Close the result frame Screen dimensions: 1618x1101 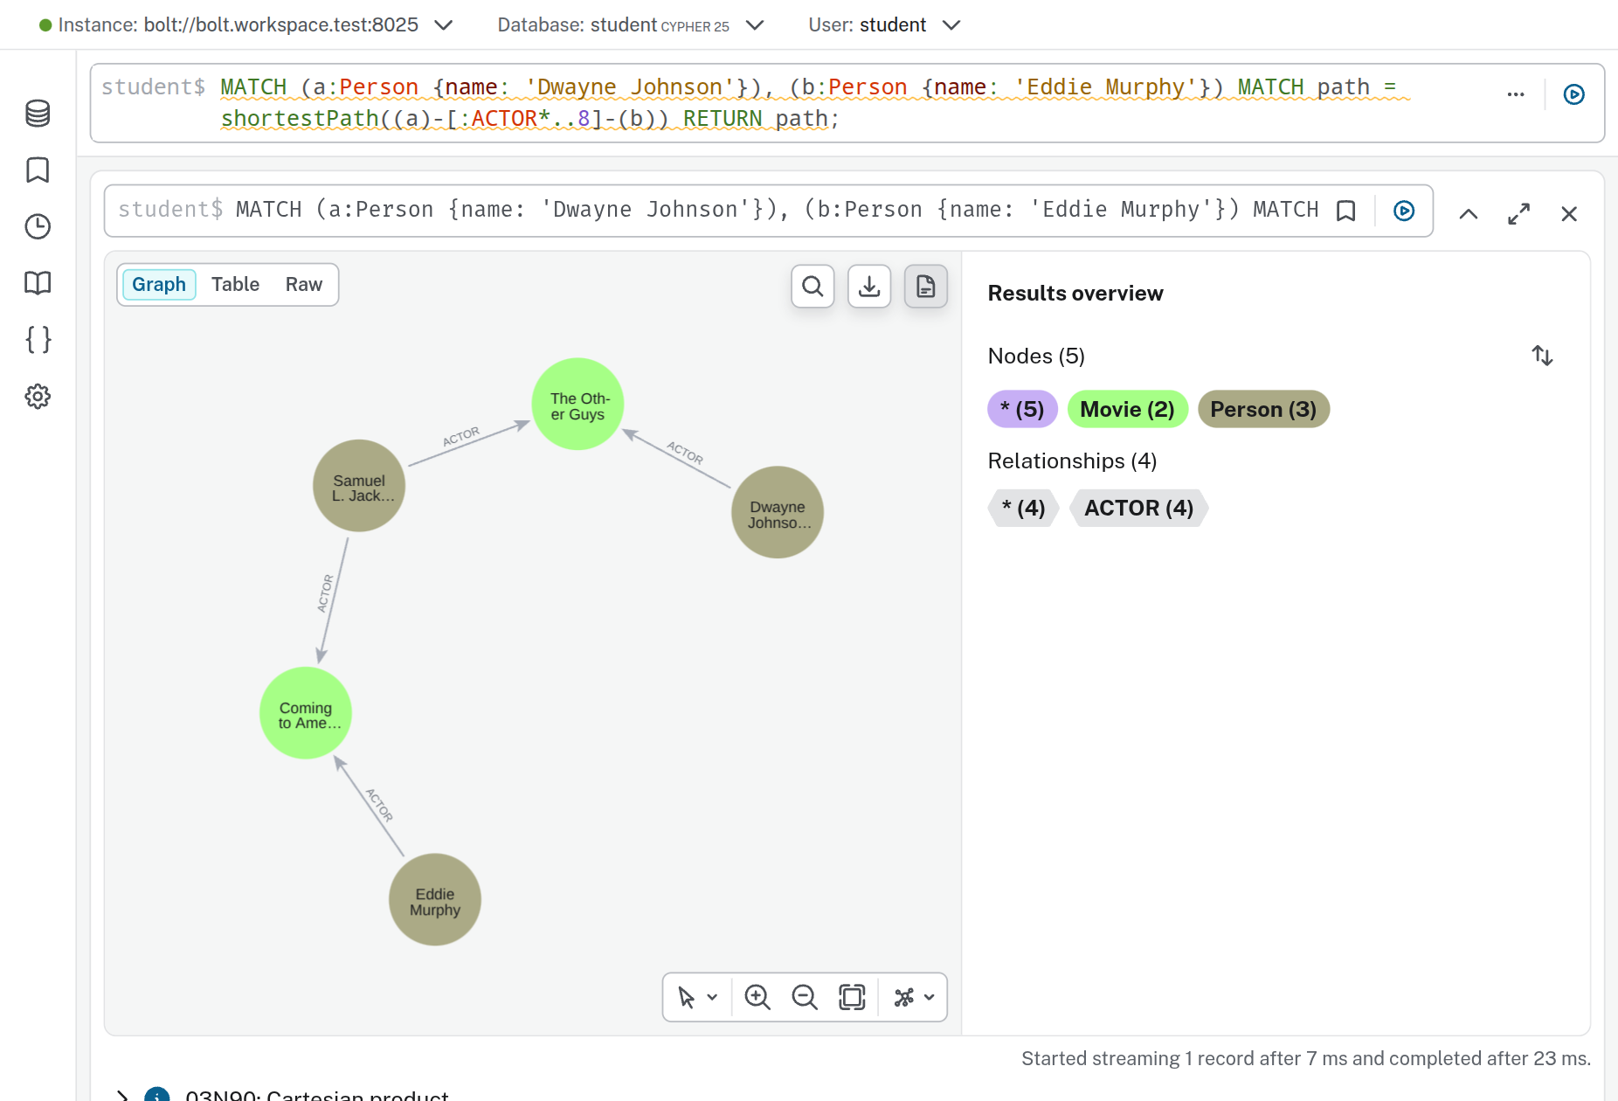point(1569,213)
